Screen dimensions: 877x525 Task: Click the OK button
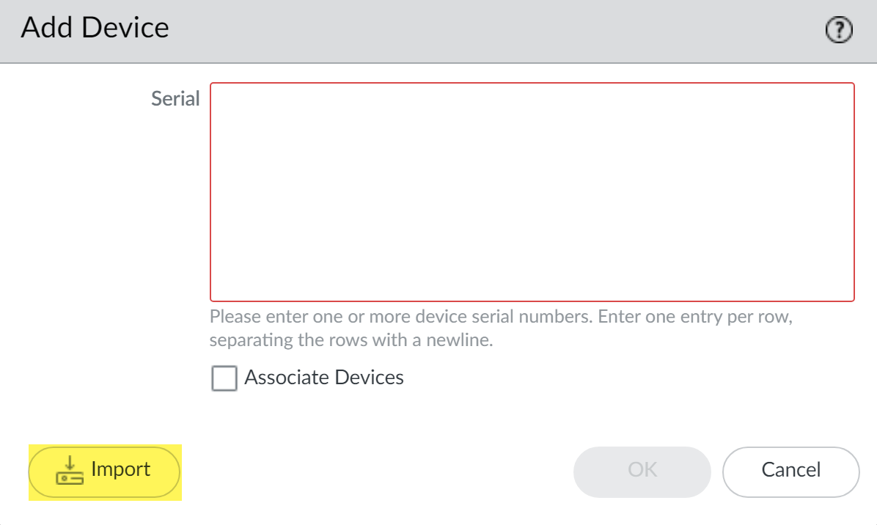642,470
